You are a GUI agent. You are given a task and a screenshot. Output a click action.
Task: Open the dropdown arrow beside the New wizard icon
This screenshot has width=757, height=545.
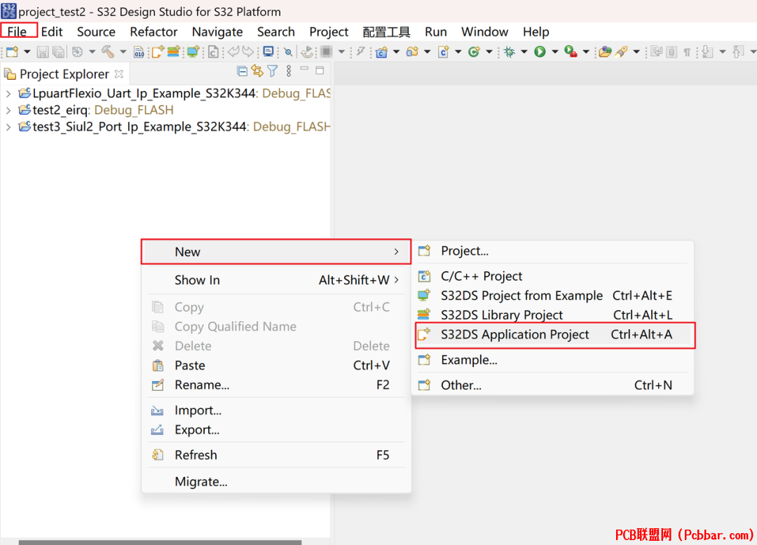[27, 52]
